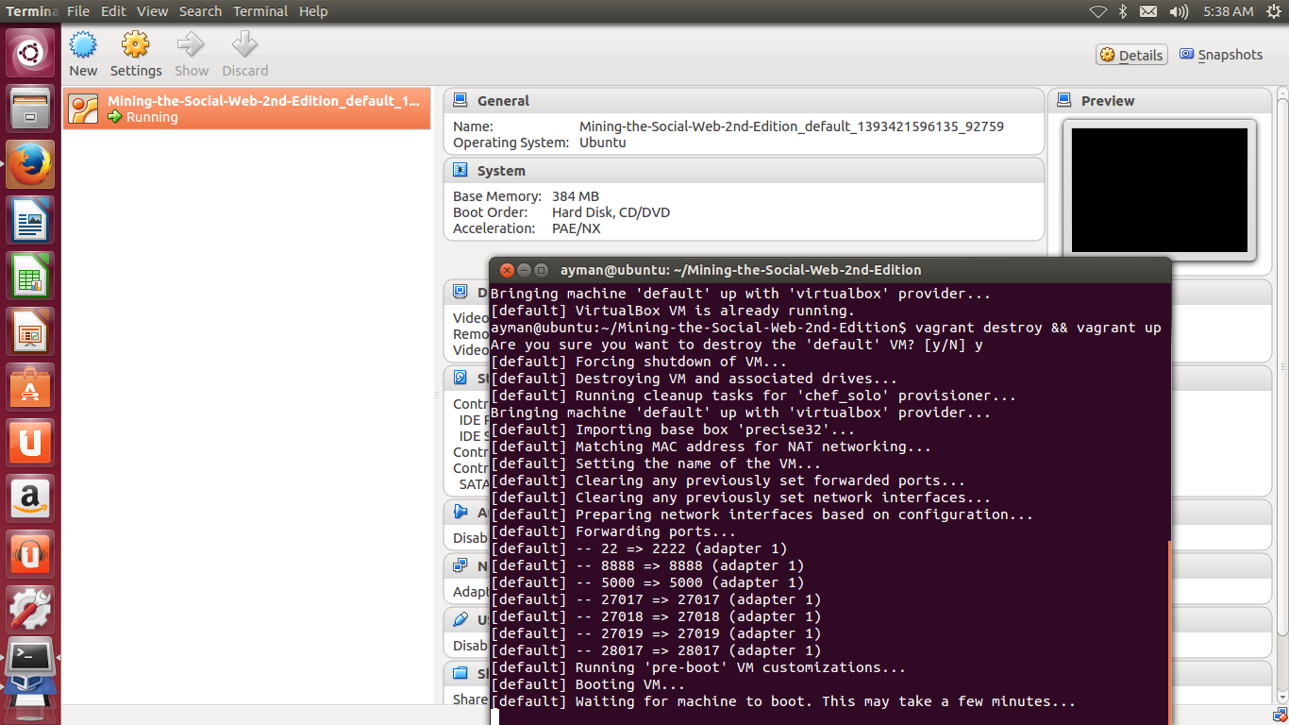1289x725 pixels.
Task: Click the 'vagrant destroy && vagrant up' command
Action: coord(1038,328)
